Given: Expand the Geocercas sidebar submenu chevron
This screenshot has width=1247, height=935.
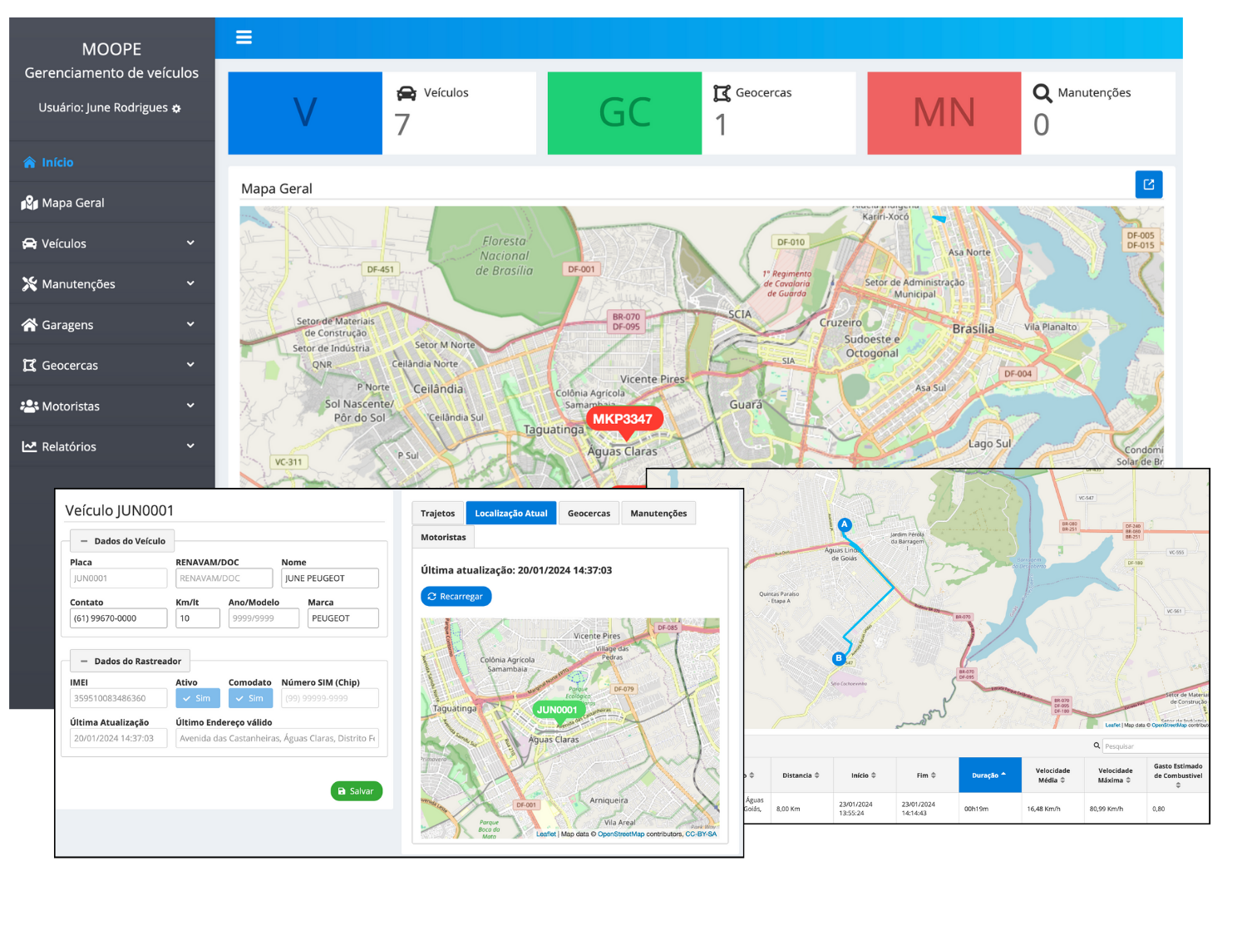Looking at the screenshot, I should [x=190, y=365].
